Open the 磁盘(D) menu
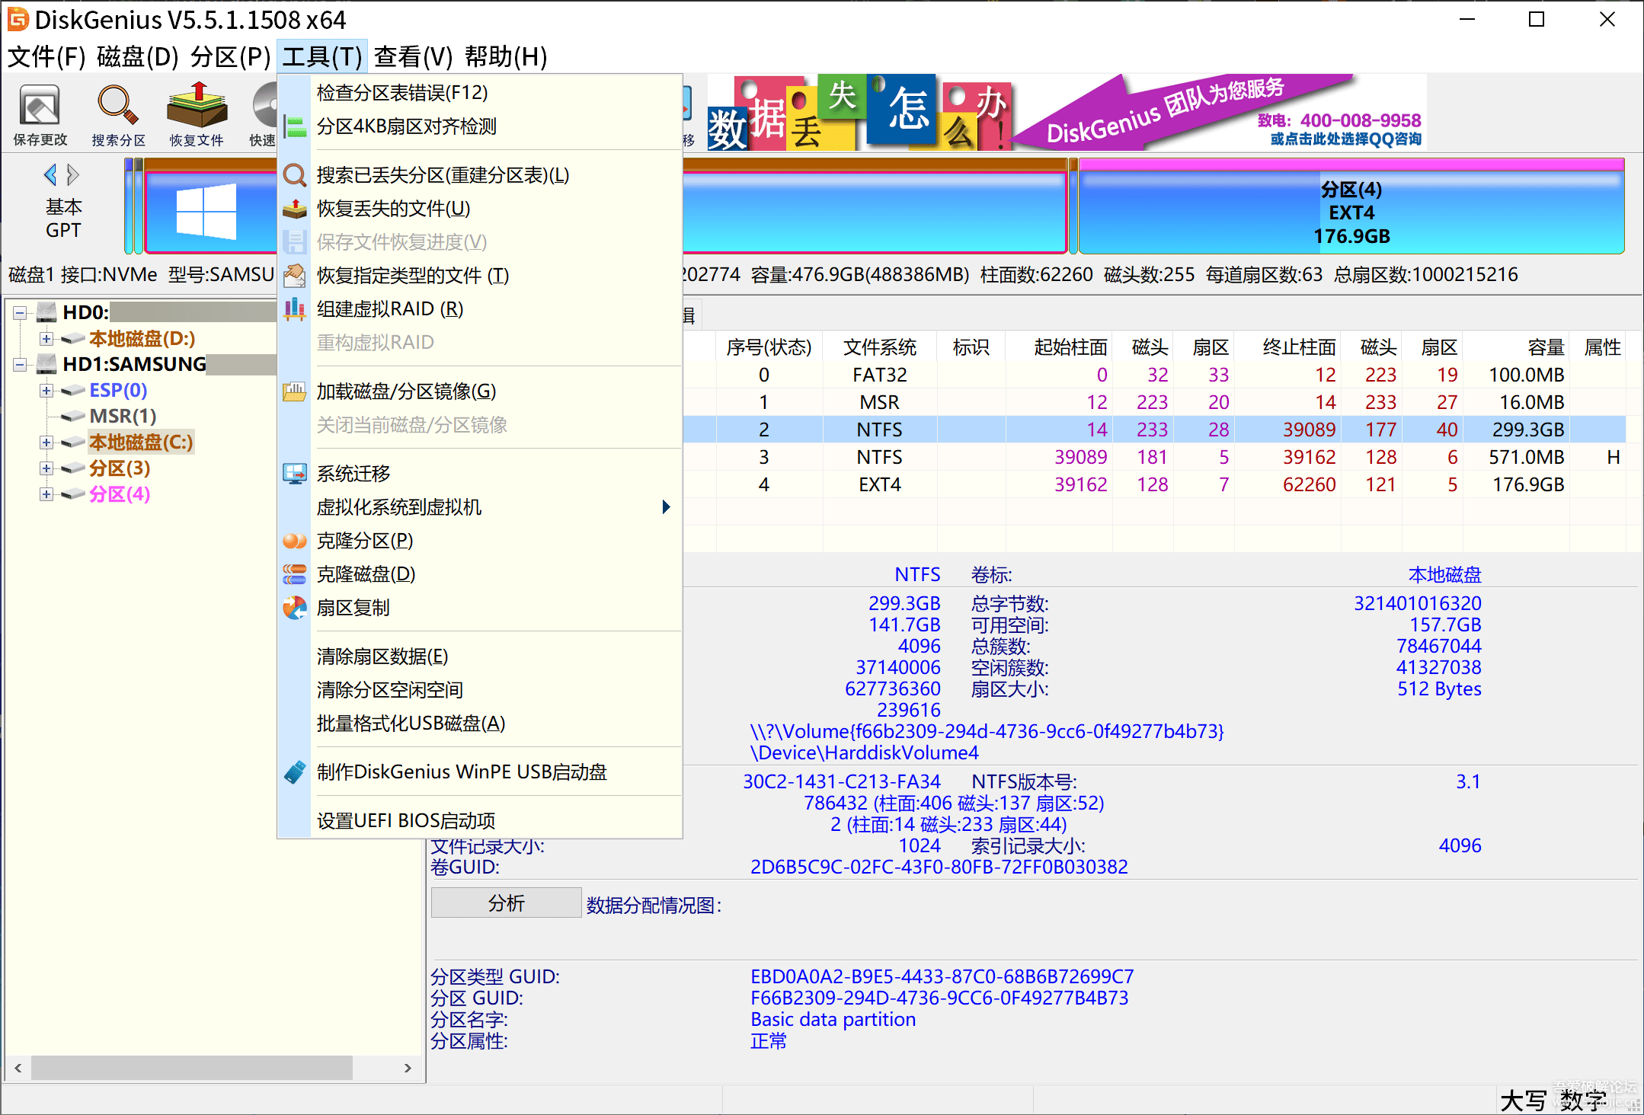The height and width of the screenshot is (1115, 1644). [137, 56]
